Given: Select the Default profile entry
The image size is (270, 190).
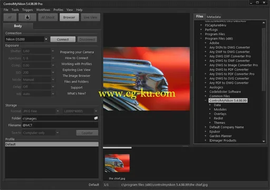Looking at the screenshot, I should point(52,144).
